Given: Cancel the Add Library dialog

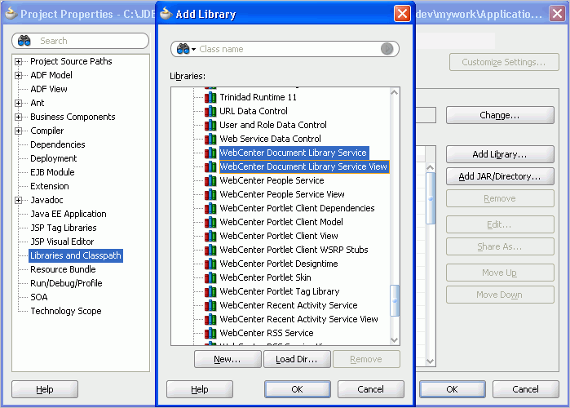Looking at the screenshot, I should pos(371,389).
